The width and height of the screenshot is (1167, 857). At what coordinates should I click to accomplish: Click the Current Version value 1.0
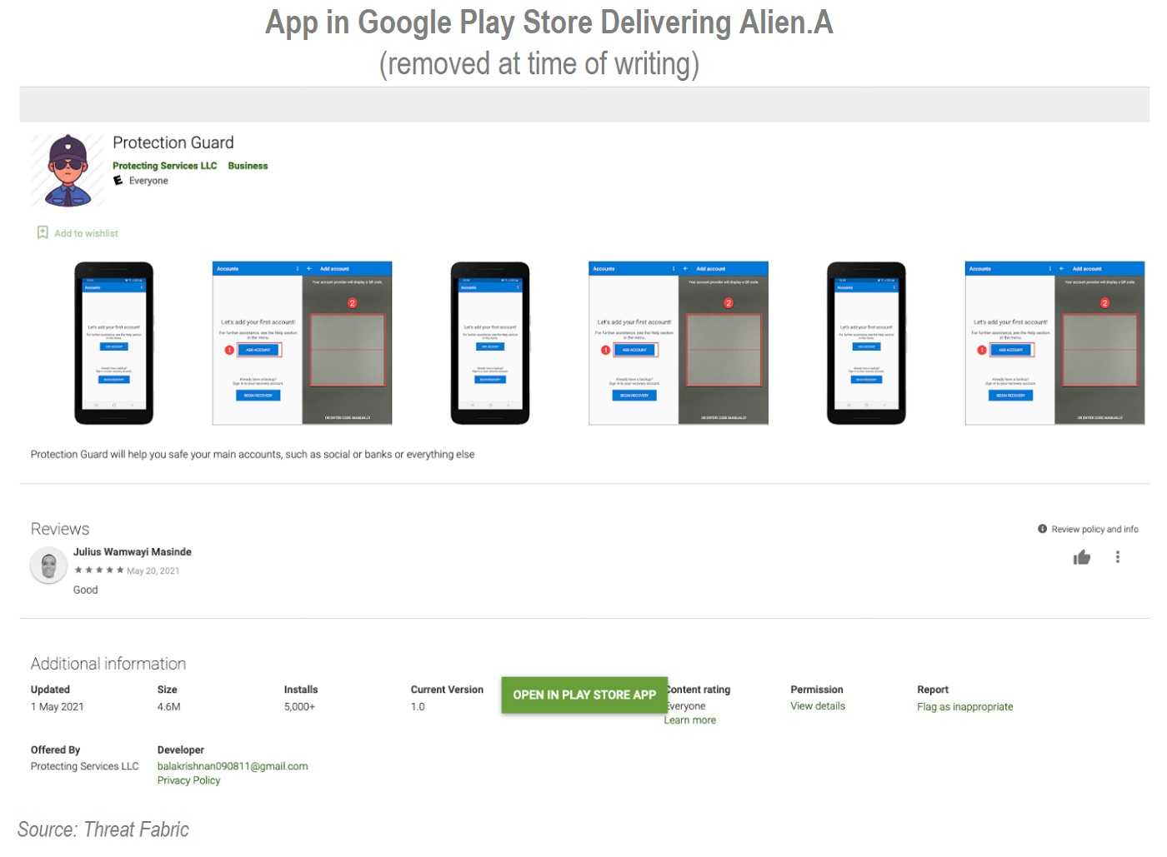pyautogui.click(x=418, y=706)
